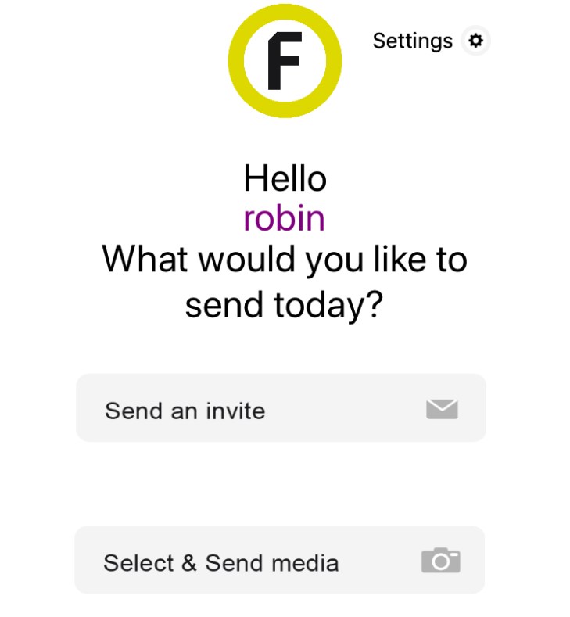Tap the mail icon in the invite row
Viewport: 570px width, 617px height.
pos(442,409)
